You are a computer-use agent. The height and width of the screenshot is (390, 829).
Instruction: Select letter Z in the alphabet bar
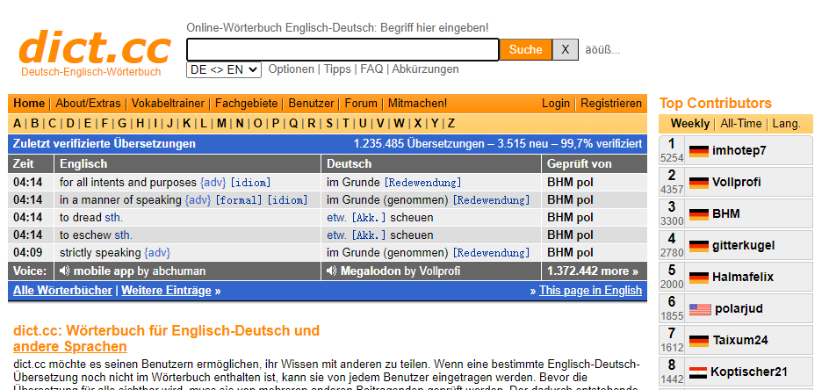(x=451, y=123)
